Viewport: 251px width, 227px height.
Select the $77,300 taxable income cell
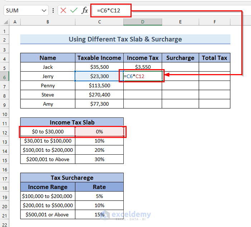pyautogui.click(x=99, y=104)
